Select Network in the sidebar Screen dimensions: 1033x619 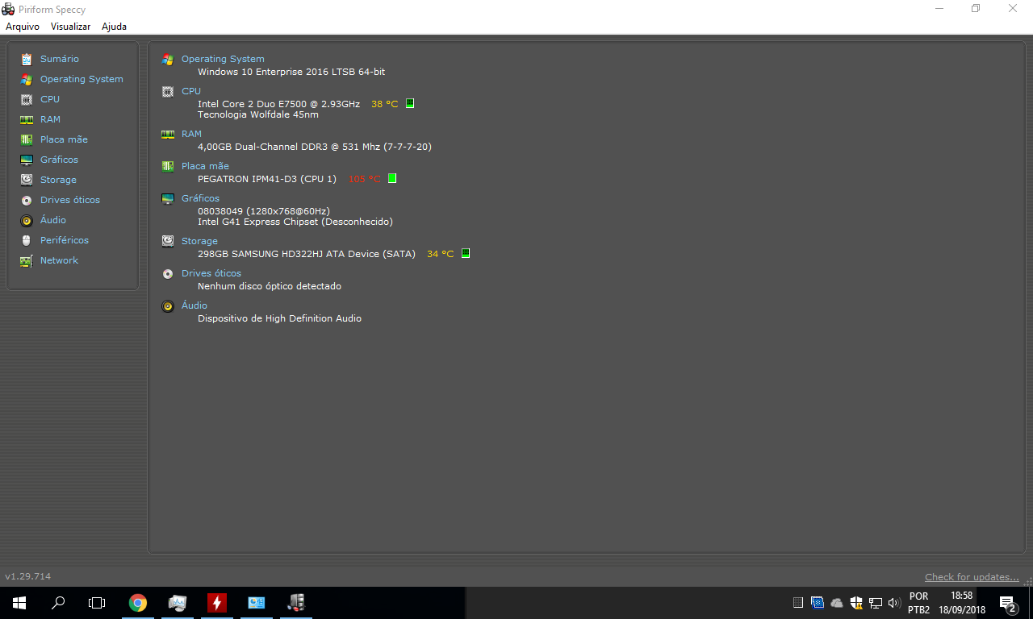pyautogui.click(x=59, y=260)
